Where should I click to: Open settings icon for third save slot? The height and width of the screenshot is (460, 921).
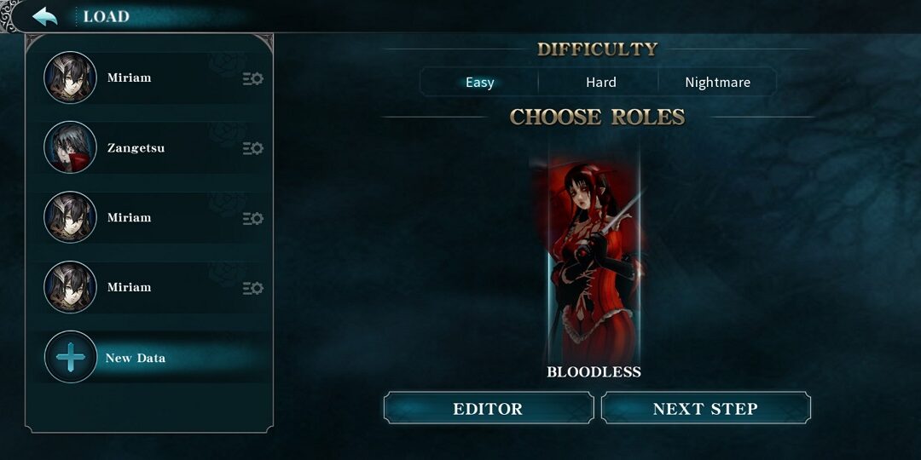point(253,218)
